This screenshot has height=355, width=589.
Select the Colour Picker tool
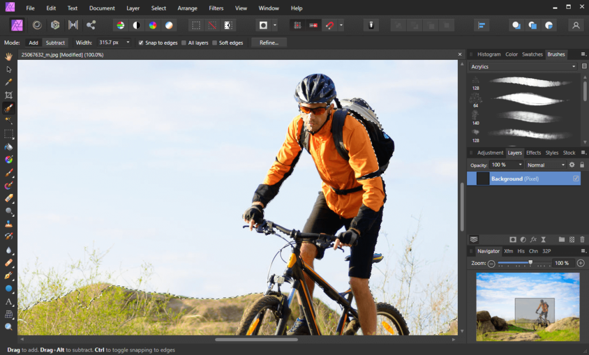(x=9, y=82)
